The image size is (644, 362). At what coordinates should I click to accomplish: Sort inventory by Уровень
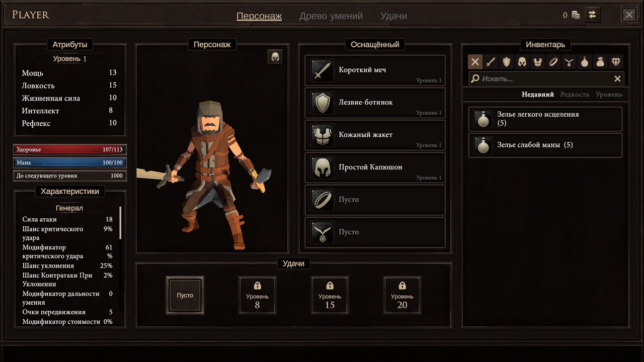(609, 95)
